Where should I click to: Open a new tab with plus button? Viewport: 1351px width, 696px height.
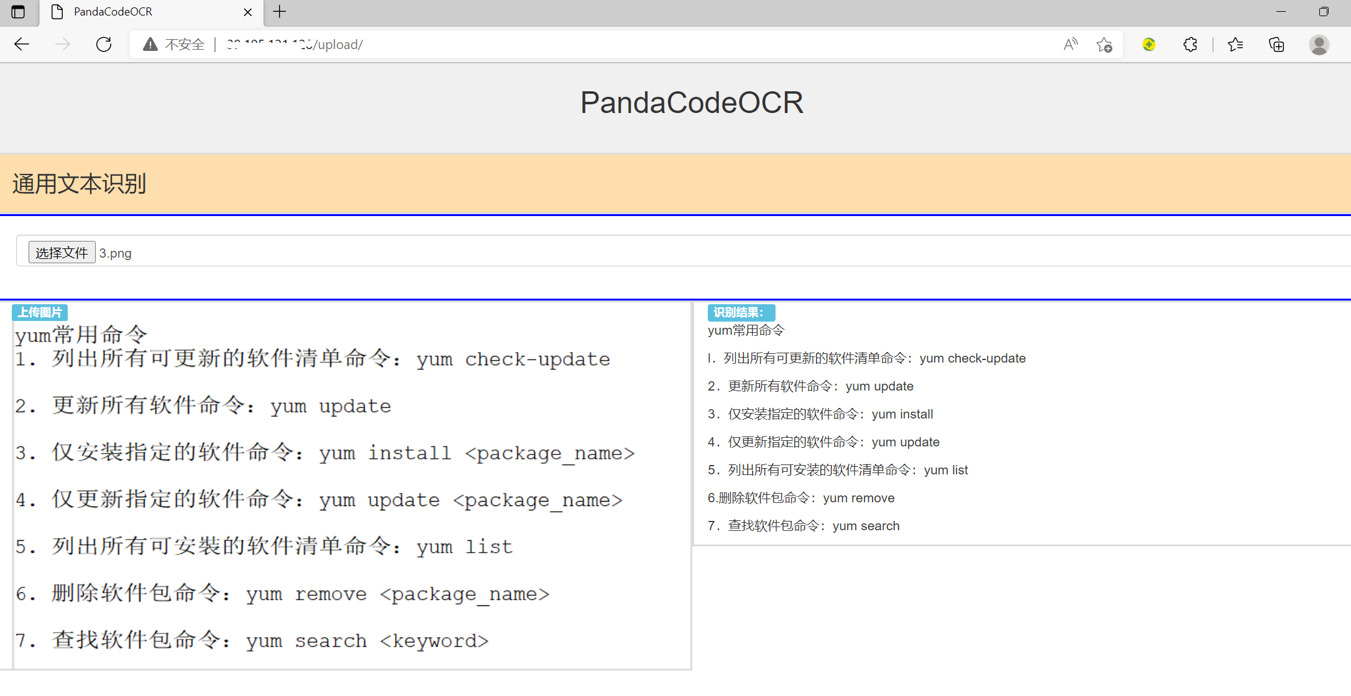coord(280,12)
